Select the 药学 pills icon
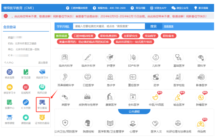The width and height of the screenshot is (217, 138). click(x=156, y=77)
